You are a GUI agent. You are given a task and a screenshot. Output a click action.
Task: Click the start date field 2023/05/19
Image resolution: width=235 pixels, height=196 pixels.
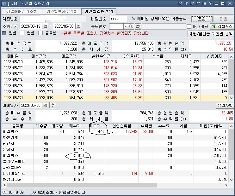[x=31, y=26]
